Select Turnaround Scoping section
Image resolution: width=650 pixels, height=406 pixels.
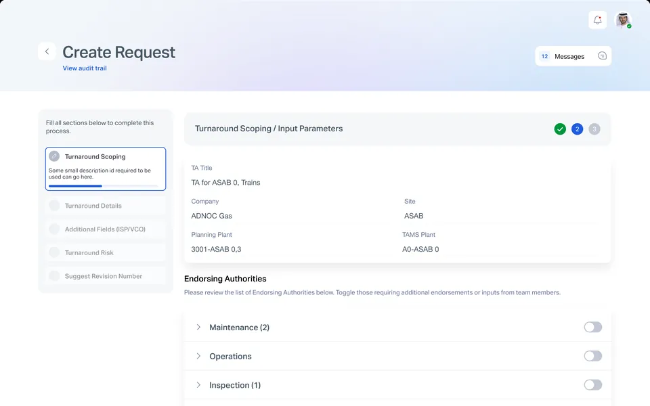[106, 168]
